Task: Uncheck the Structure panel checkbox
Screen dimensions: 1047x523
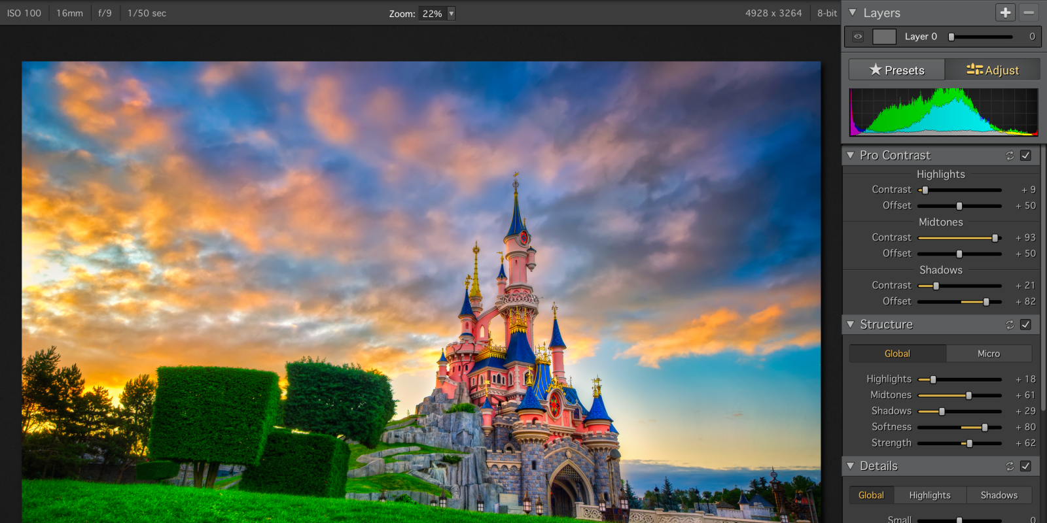Action: click(1025, 325)
